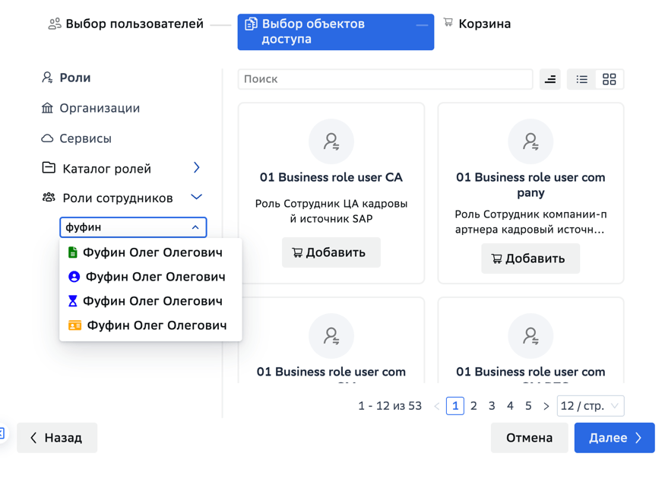Open the Выбор объектов доступа step
Image resolution: width=665 pixels, height=479 pixels.
(x=335, y=32)
